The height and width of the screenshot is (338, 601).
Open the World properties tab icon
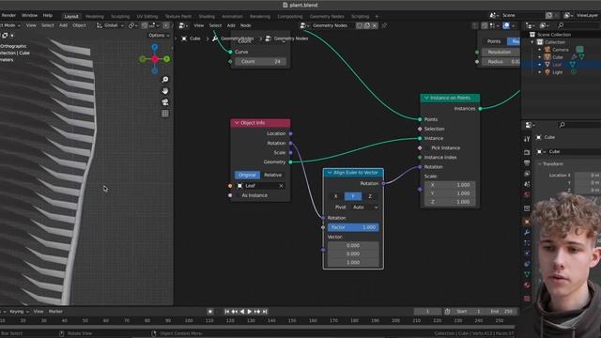[527, 194]
